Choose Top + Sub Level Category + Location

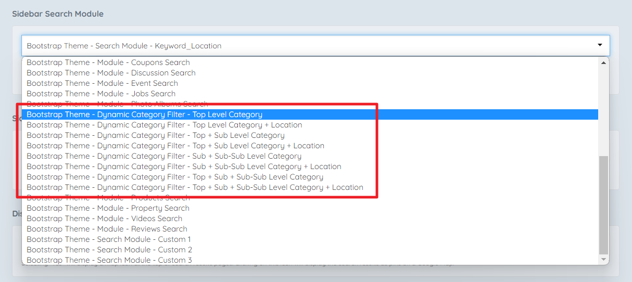pyautogui.click(x=310, y=146)
